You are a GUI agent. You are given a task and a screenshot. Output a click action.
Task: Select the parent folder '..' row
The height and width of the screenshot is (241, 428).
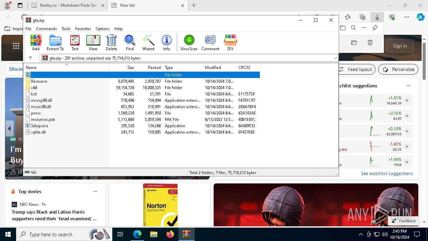click(142, 75)
